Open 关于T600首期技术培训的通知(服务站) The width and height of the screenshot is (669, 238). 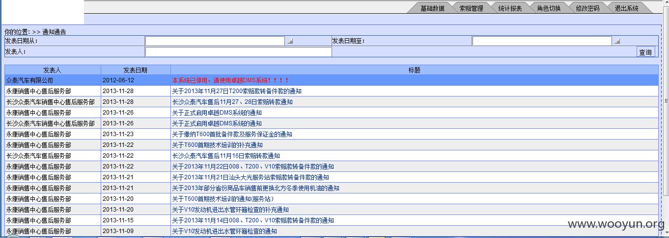(223, 199)
